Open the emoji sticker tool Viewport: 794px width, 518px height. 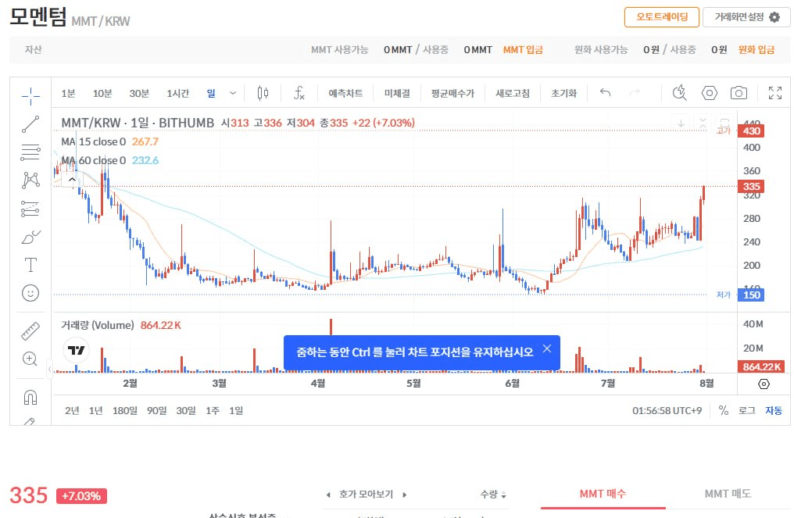(30, 293)
